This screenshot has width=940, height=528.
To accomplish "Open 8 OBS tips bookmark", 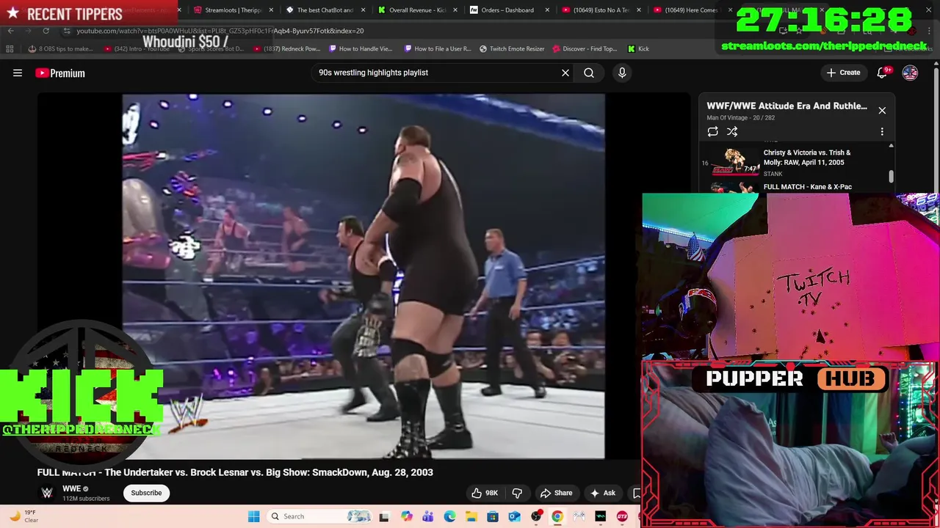I will pos(60,49).
